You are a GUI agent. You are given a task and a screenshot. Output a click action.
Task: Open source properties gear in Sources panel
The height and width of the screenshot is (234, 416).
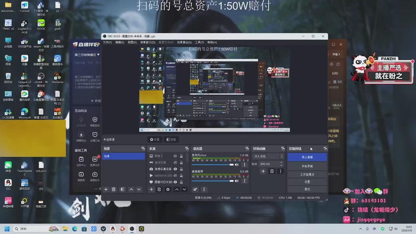(167, 189)
